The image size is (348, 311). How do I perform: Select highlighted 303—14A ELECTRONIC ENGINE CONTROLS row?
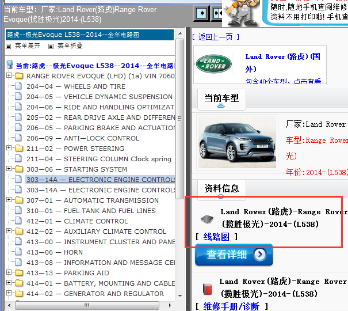(100, 180)
